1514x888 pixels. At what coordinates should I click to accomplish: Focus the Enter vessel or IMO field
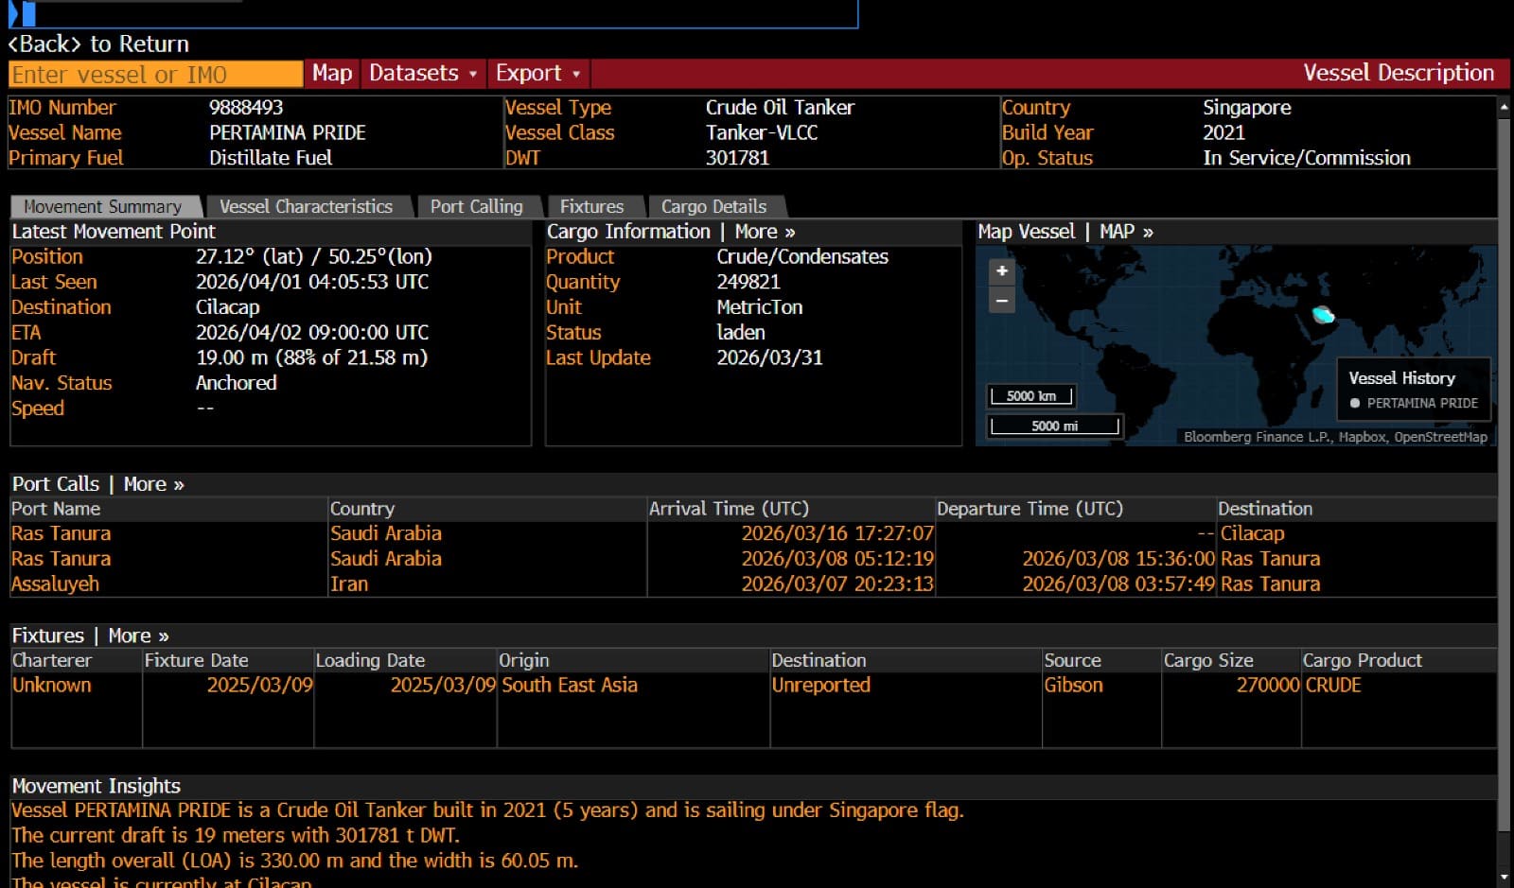155,75
